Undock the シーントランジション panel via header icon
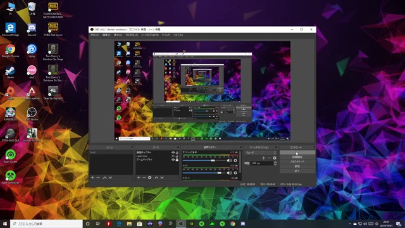The image size is (405, 228). pos(276,148)
